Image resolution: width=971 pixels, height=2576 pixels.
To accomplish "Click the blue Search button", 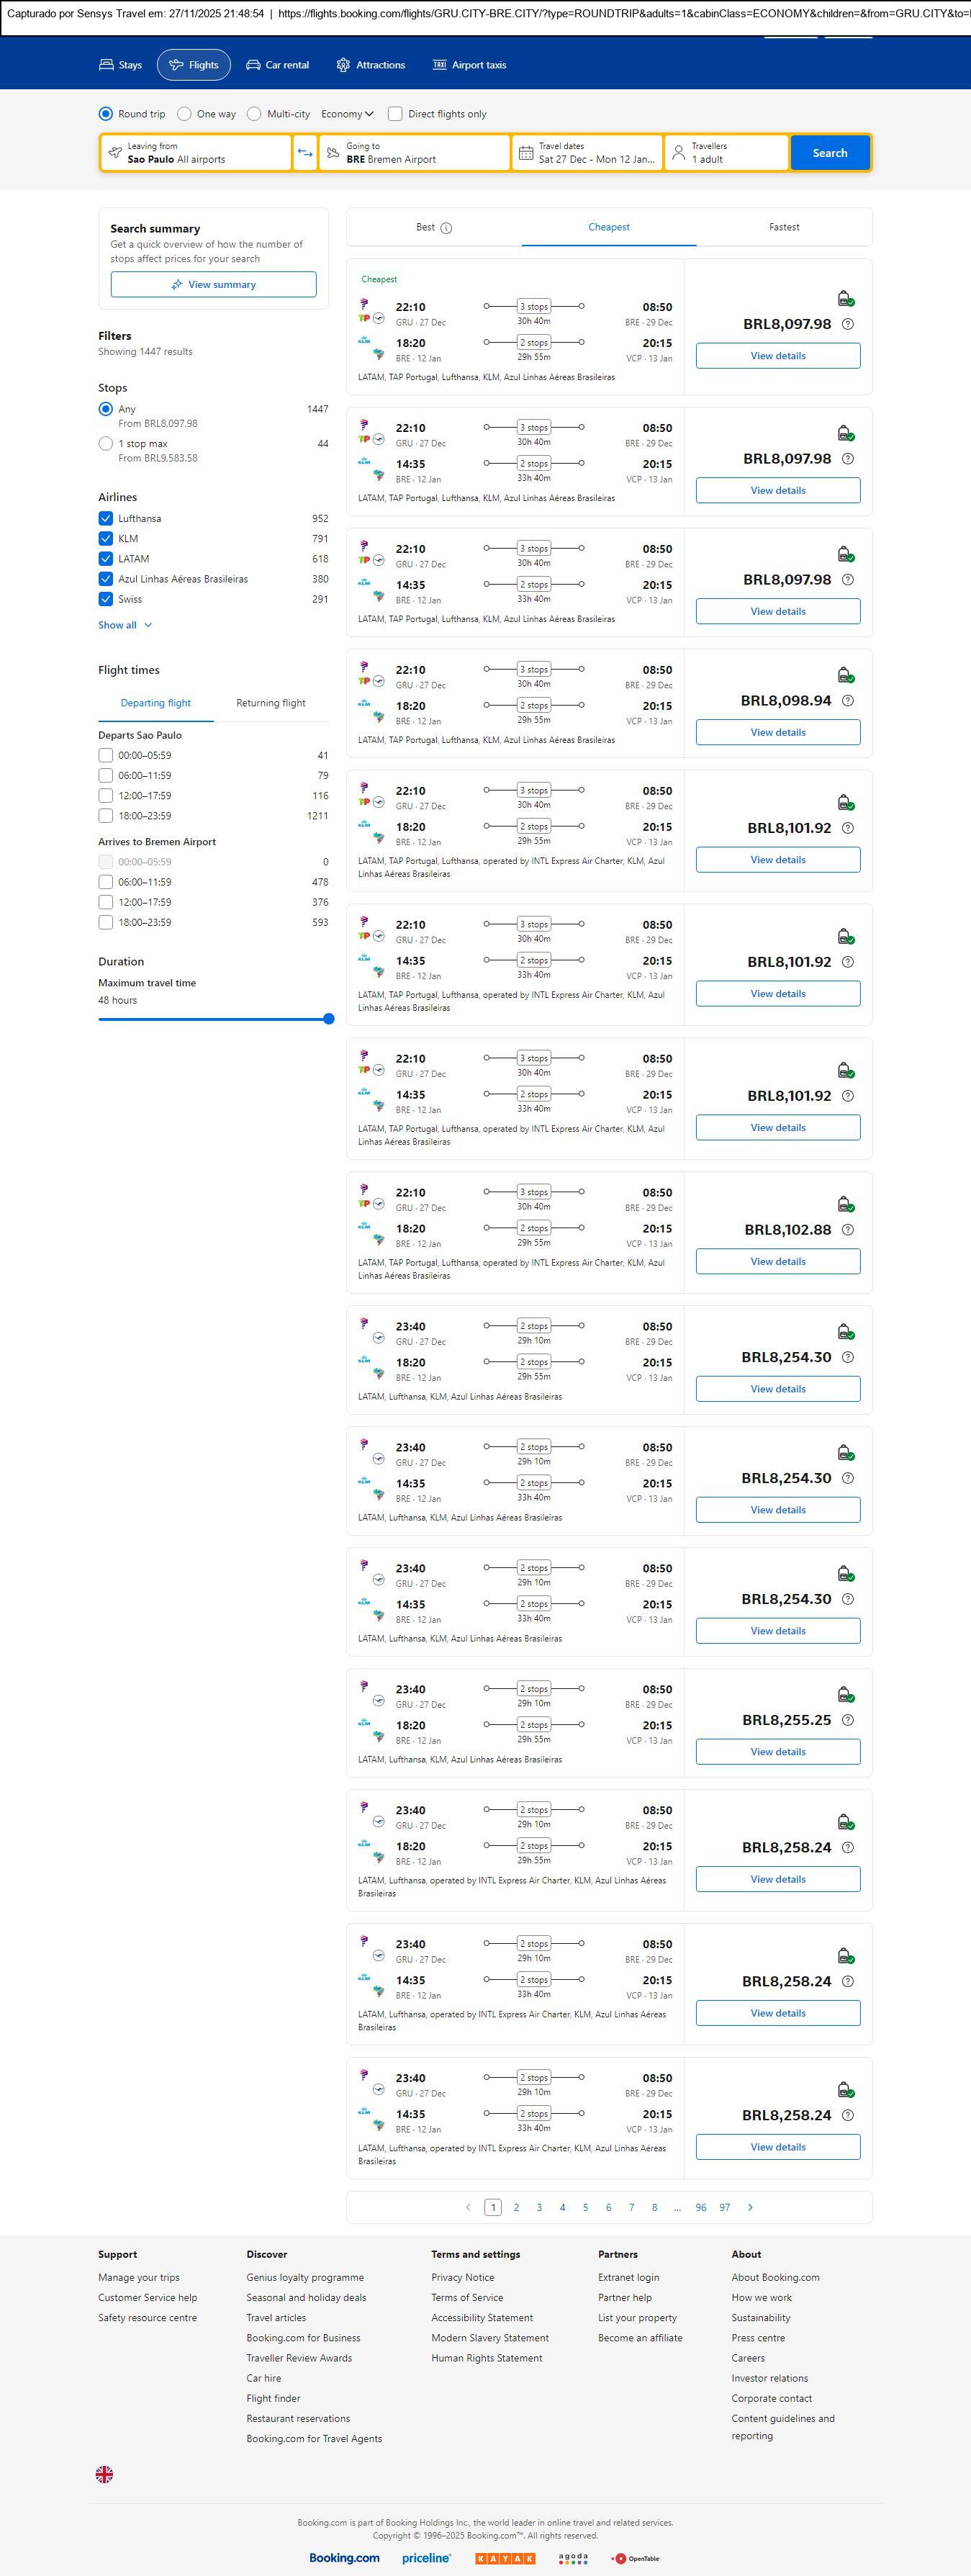I will click(829, 153).
